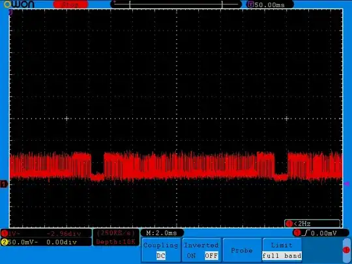Click the purple trigger level arrow on right edge
The width and height of the screenshot is (352, 264).
347,184
